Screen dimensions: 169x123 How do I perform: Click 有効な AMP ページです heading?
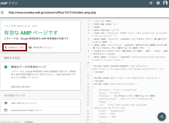click(31, 33)
